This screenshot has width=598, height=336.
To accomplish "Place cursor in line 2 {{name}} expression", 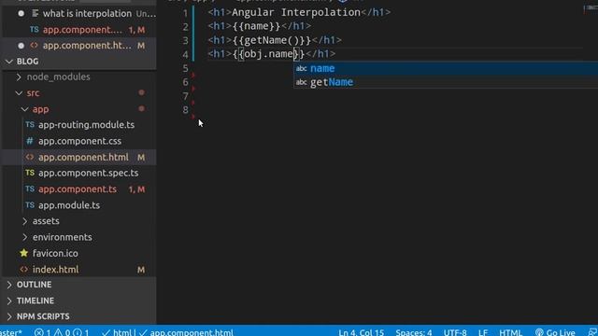I will [x=256, y=26].
